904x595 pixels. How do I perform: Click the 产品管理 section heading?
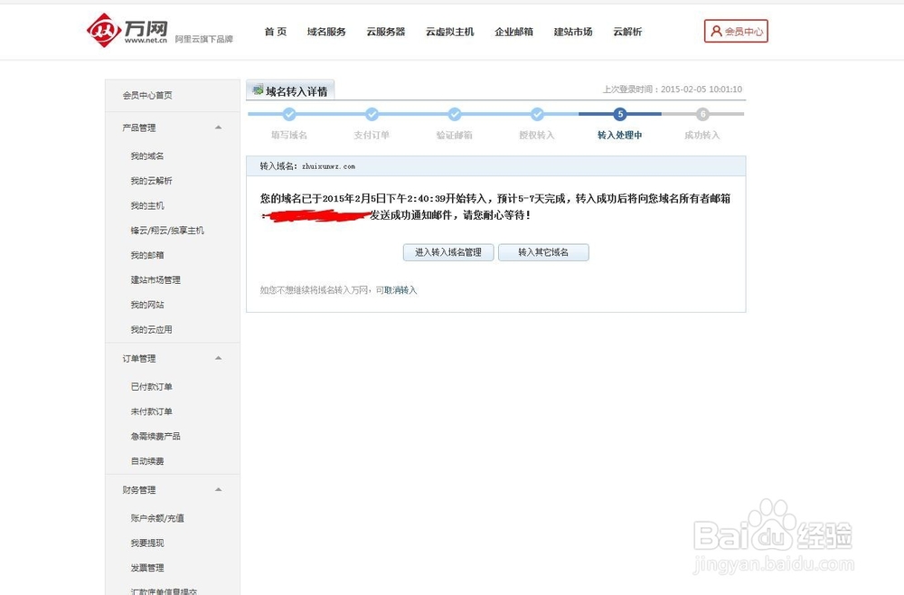tap(139, 128)
